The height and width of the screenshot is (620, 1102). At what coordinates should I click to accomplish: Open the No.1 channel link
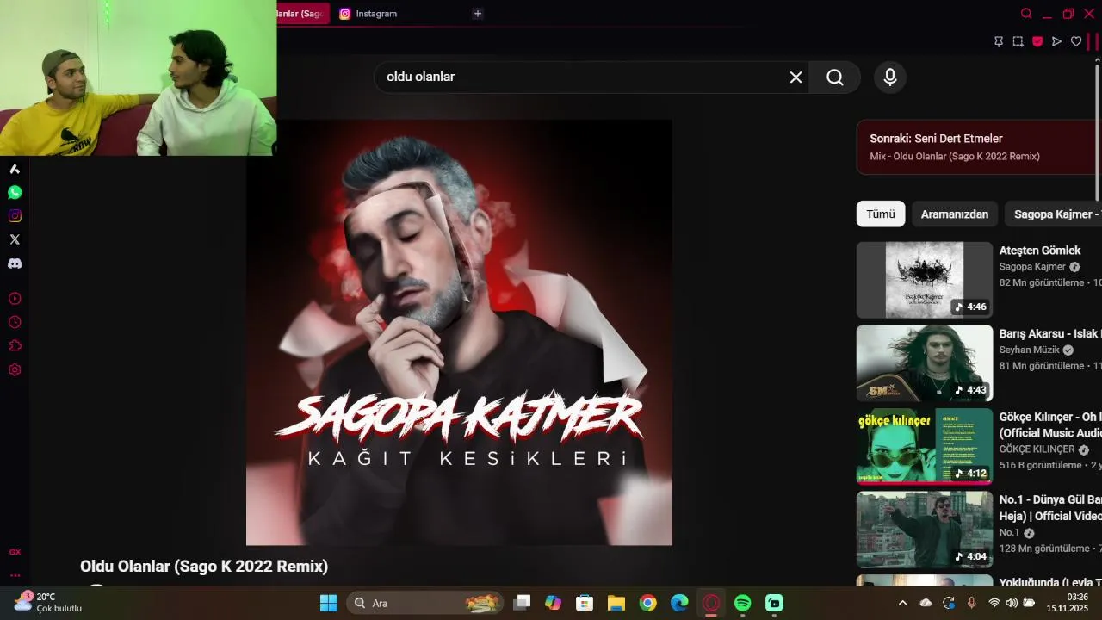point(1009,533)
